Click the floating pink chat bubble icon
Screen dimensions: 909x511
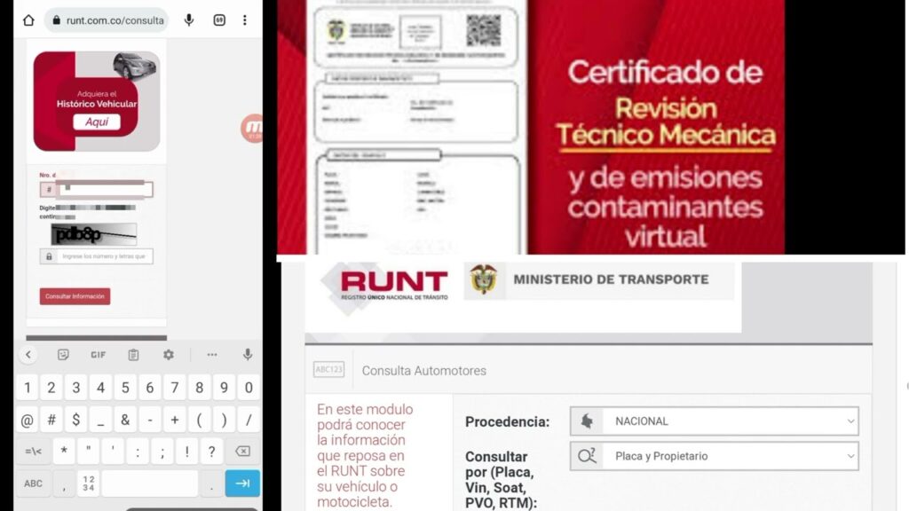252,128
